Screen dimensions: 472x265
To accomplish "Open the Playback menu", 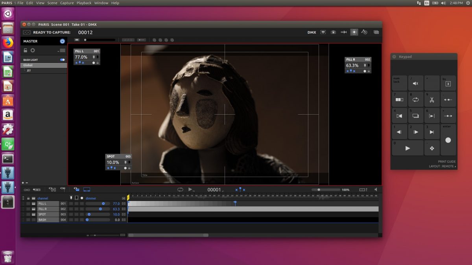I will (83, 3).
